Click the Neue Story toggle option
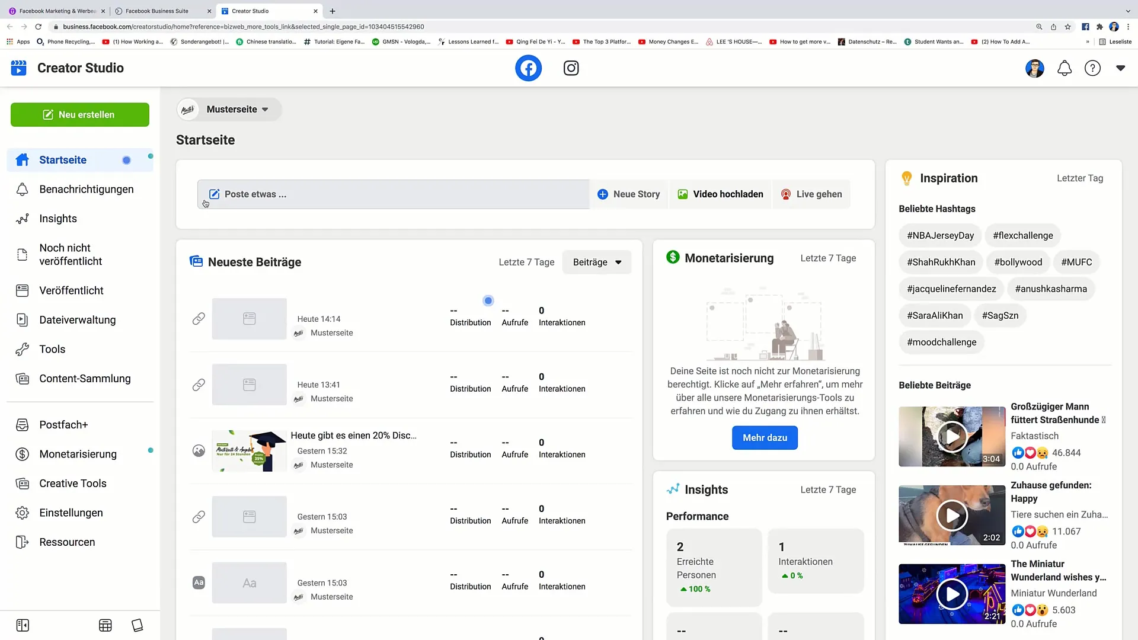The image size is (1138, 640). [x=628, y=194]
